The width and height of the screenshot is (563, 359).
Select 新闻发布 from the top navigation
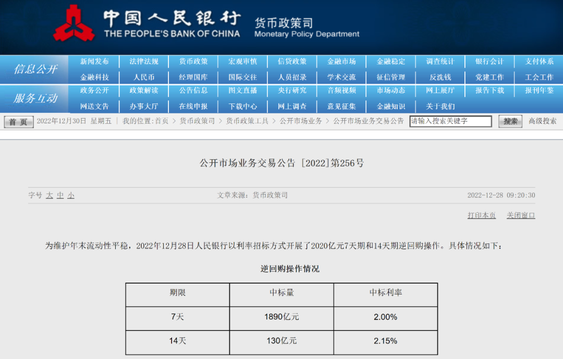[x=94, y=61]
